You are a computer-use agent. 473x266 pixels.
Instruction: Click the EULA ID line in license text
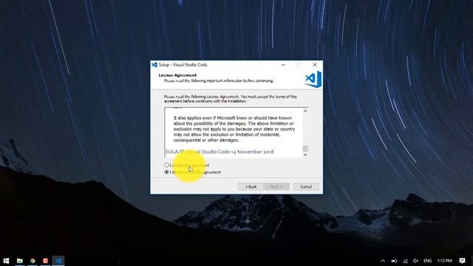tap(220, 151)
